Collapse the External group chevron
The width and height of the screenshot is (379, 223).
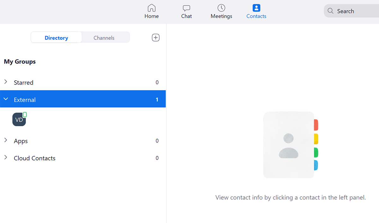(6, 99)
